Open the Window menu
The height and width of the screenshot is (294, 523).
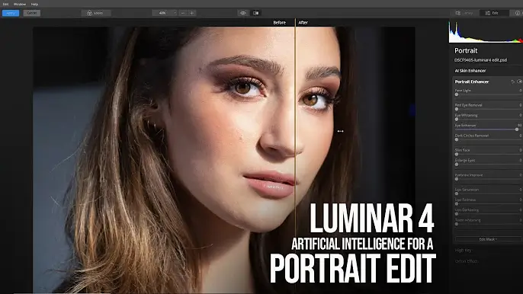click(x=20, y=5)
